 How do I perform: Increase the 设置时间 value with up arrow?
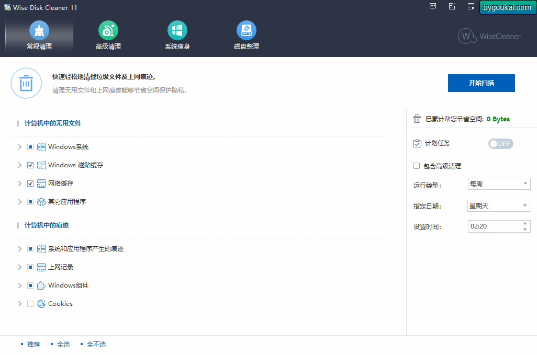(x=525, y=223)
